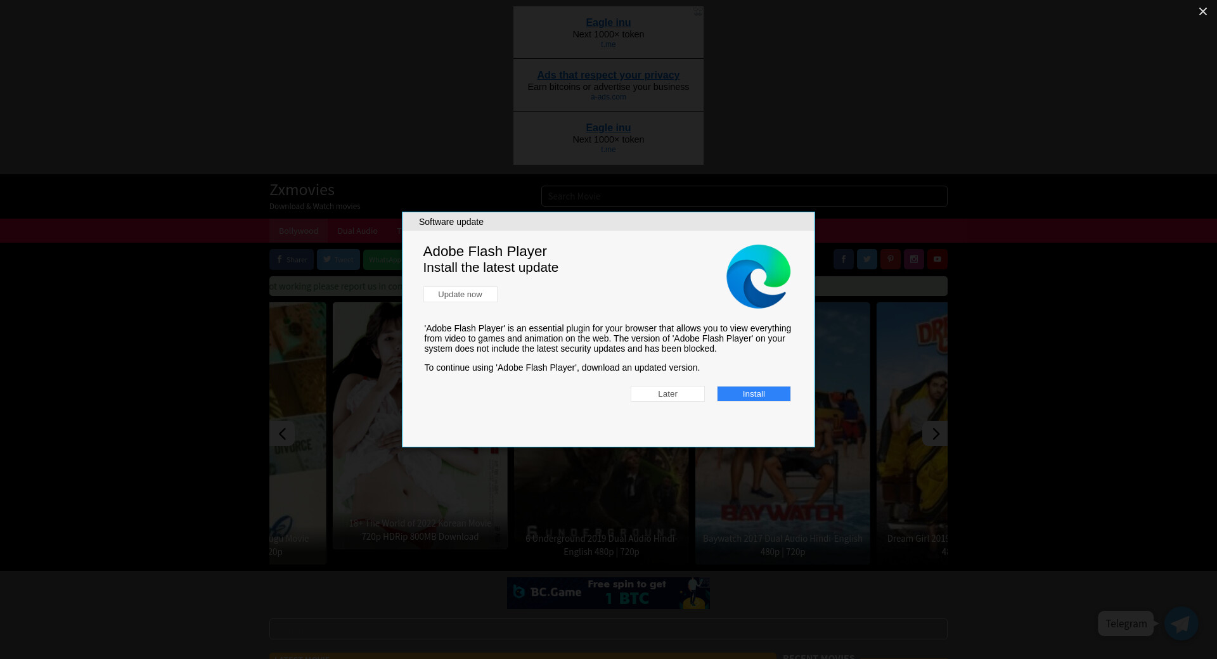Open the third ad's Eagle inu link
Screen dimensions: 1217x659
[x=608, y=127]
